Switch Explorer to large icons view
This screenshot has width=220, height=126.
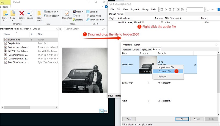coord(105,111)
